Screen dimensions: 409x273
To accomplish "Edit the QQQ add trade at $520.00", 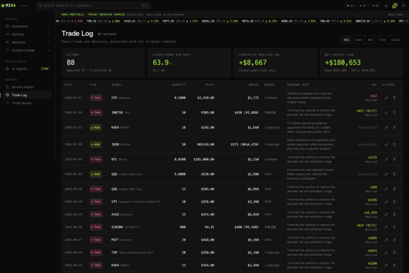I will coord(386,174).
